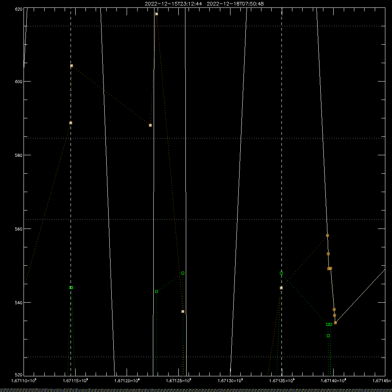Pick the lowest green square marker near 531
The width and height of the screenshot is (392, 392).
pos(328,336)
